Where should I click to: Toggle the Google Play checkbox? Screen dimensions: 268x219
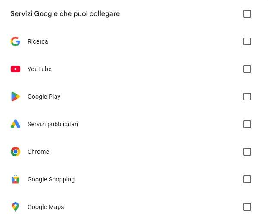point(247,97)
